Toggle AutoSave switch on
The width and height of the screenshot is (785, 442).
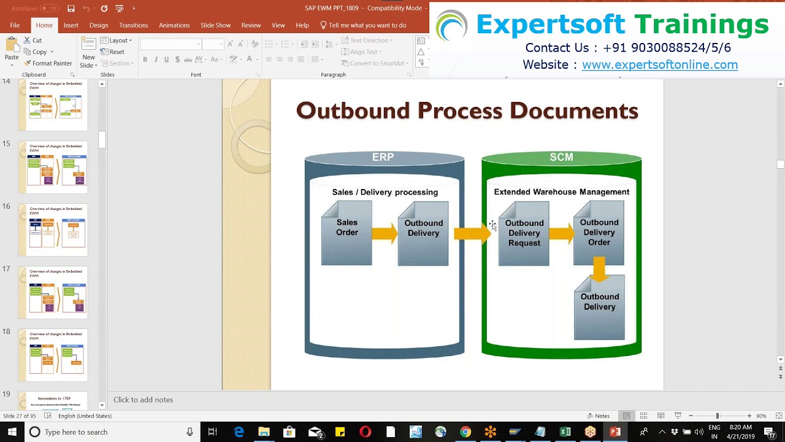pos(49,9)
